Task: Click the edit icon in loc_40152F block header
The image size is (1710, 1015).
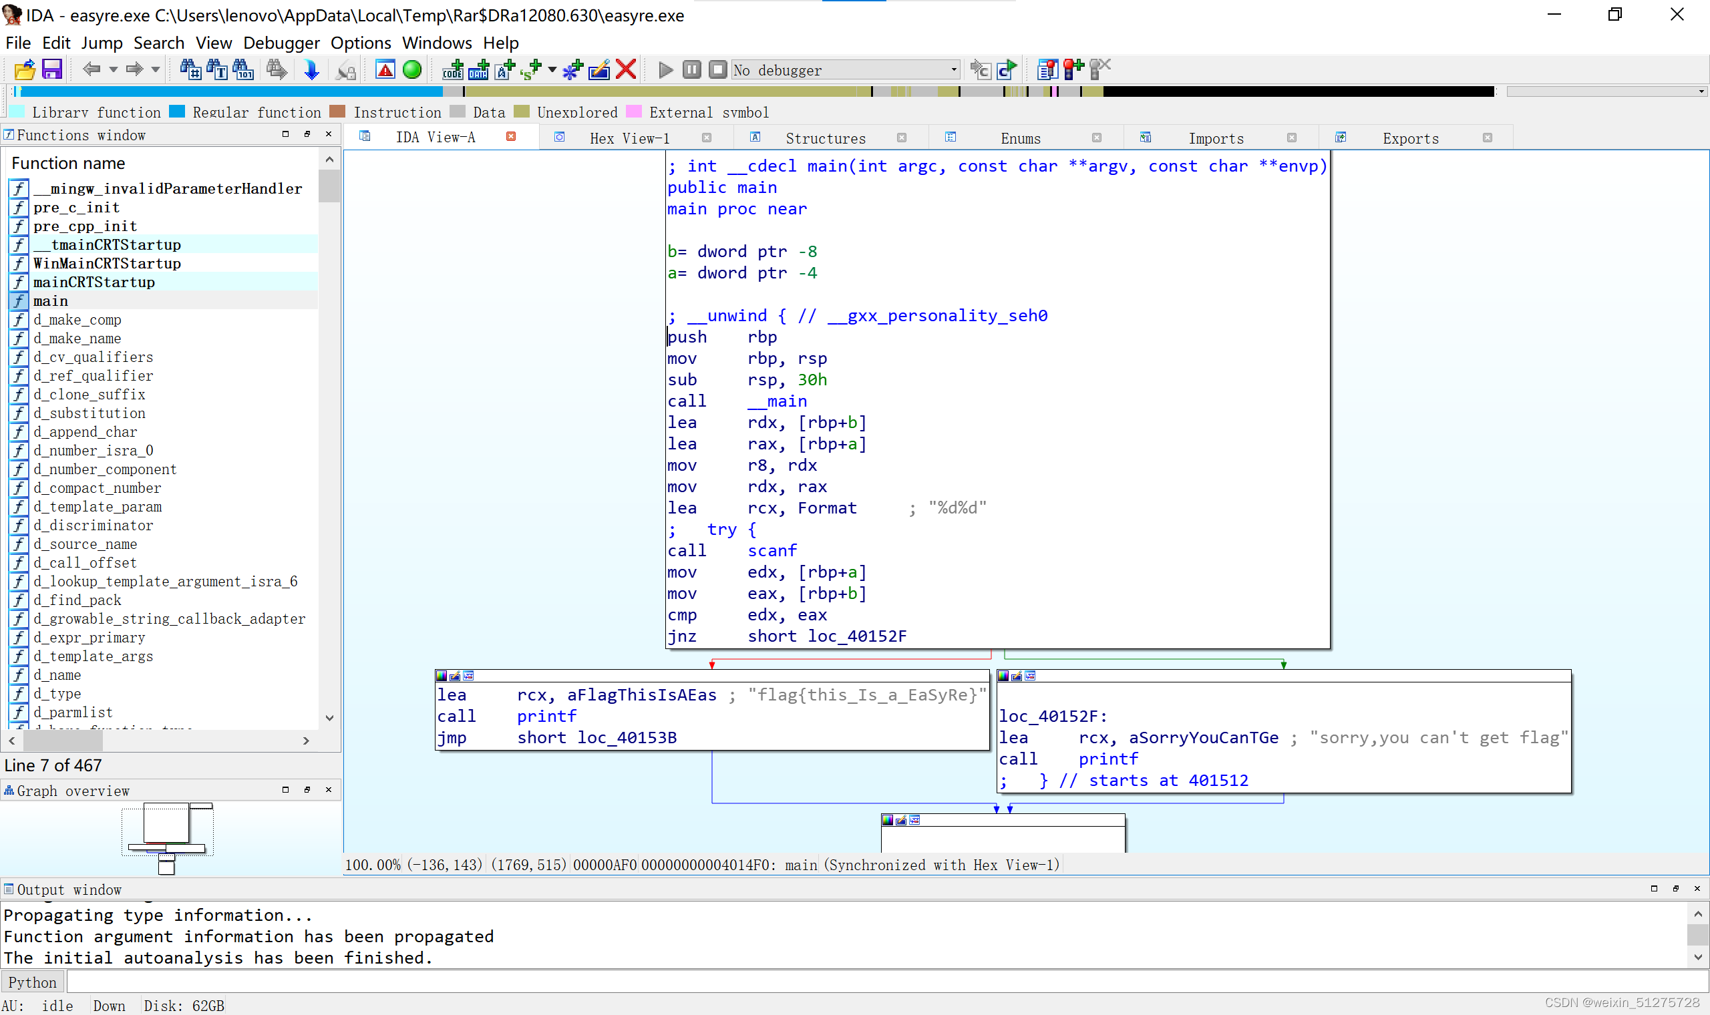Action: (x=1017, y=676)
